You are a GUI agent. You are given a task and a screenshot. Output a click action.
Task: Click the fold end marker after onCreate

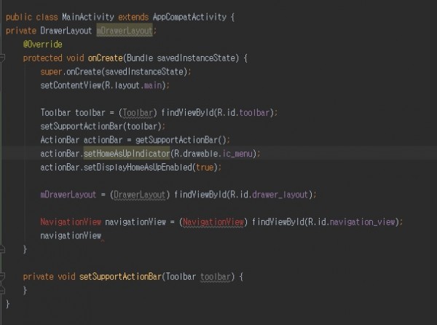(2, 249)
